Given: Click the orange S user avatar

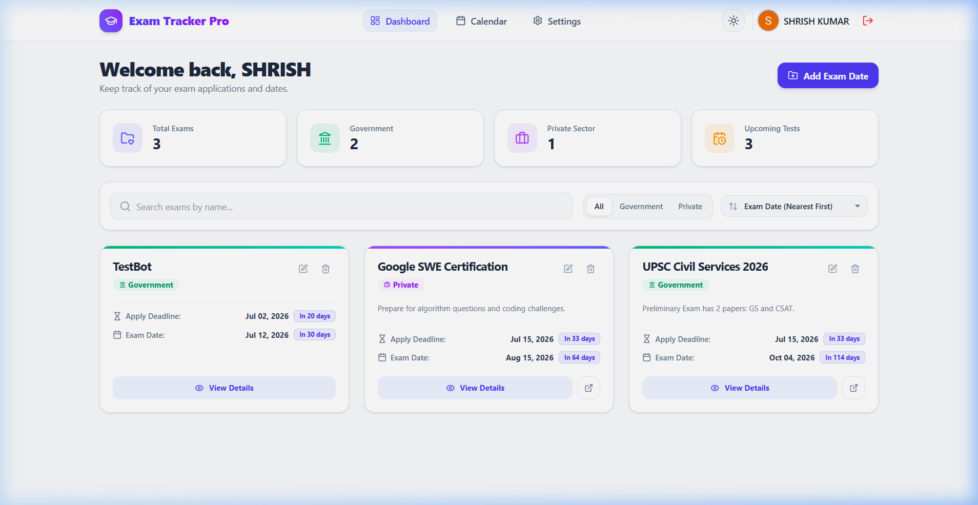Looking at the screenshot, I should click(x=768, y=21).
